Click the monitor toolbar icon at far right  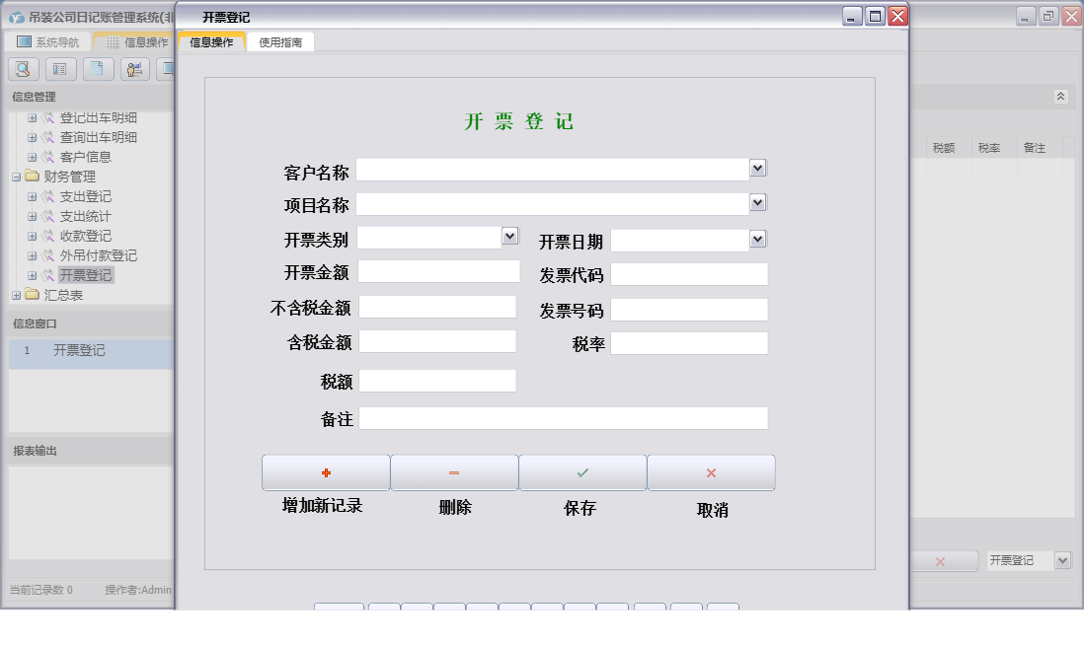(x=170, y=68)
